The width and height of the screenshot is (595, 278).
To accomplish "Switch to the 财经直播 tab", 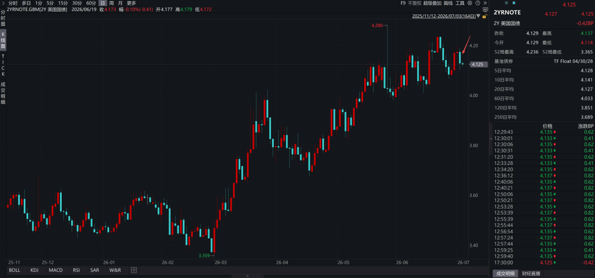I will click(x=531, y=273).
